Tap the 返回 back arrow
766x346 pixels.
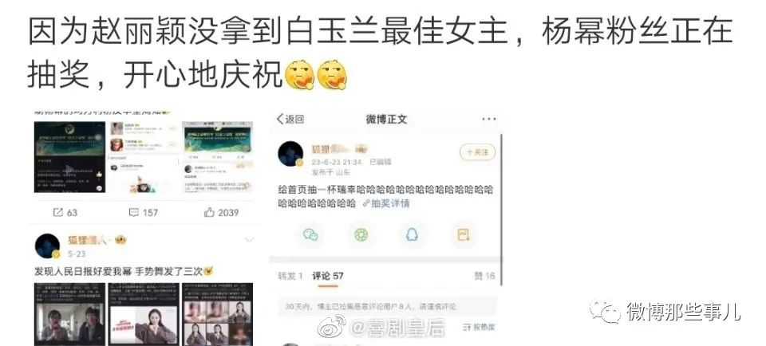(x=290, y=119)
